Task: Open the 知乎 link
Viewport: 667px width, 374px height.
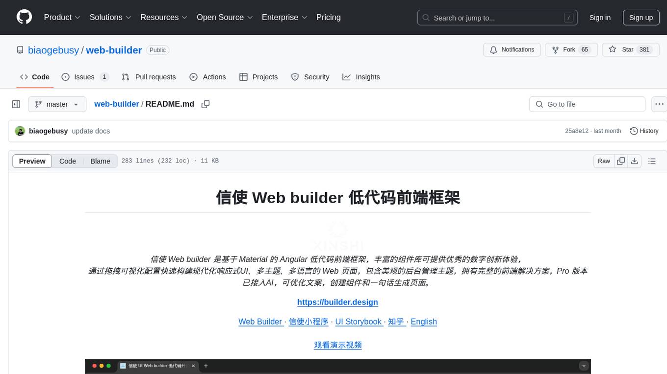Action: point(396,322)
